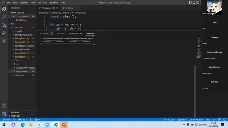Screen dimensions: 228x128
Task: Click the synchronize changes icon in status bar
Action: pos(14,119)
